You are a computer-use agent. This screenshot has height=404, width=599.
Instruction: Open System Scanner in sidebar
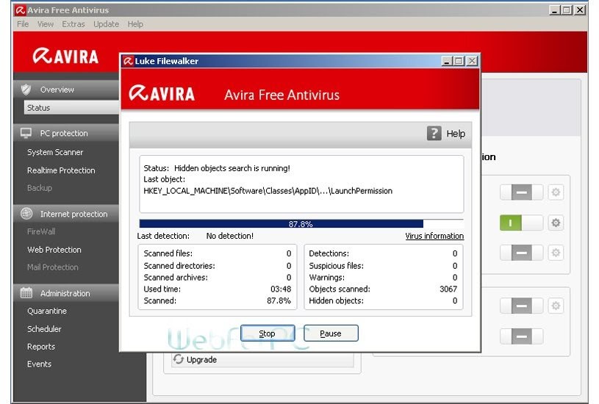[55, 152]
